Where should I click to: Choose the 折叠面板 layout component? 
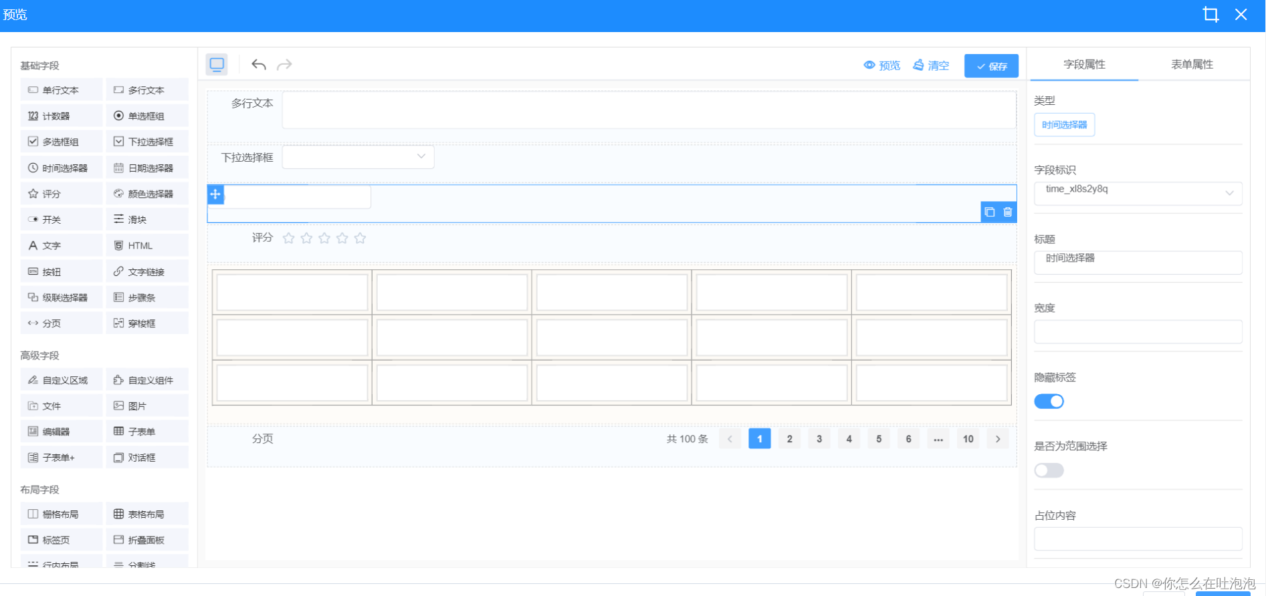pos(147,540)
